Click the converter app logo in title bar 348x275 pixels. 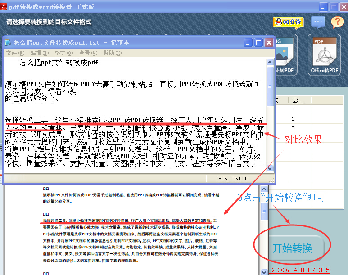pos(4,7)
